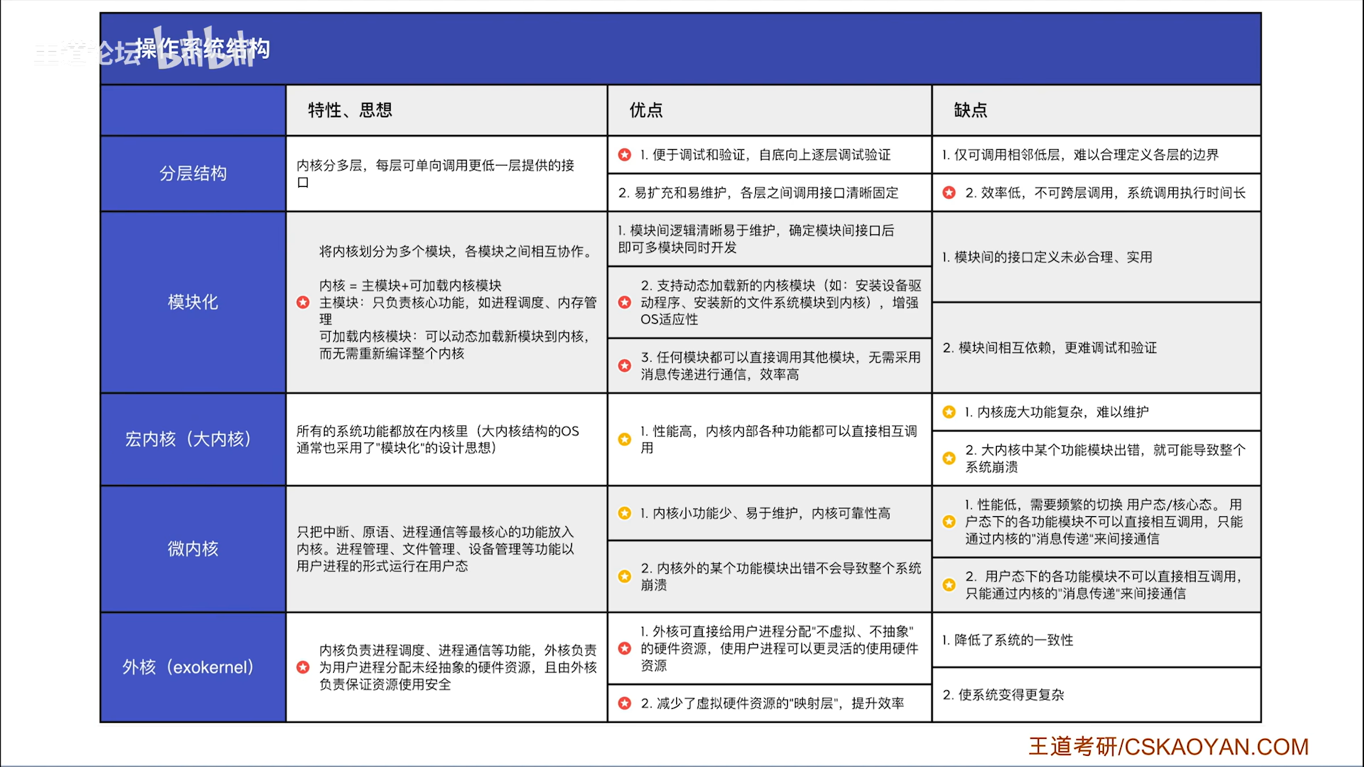Click red star beside 支持动态加载新的内核模块
This screenshot has width=1364, height=767.
coord(624,303)
